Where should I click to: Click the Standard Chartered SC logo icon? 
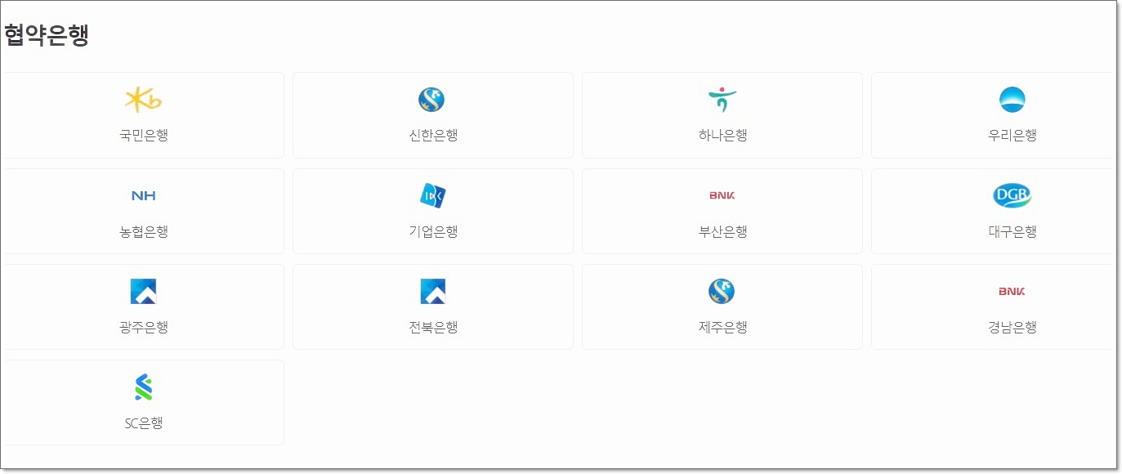coord(144,387)
